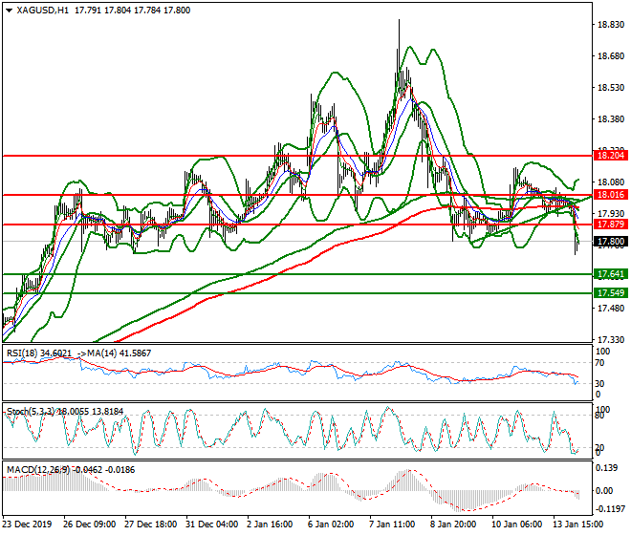The width and height of the screenshot is (631, 535).
Task: Click the triangle arrow beside XAGUSD,H1
Action: click(9, 10)
